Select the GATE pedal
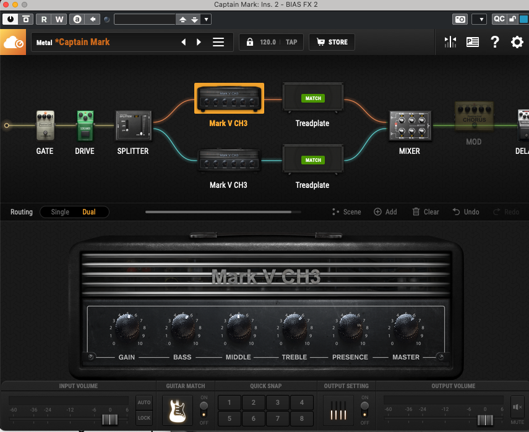Viewport: 529px width, 432px height. coord(45,125)
